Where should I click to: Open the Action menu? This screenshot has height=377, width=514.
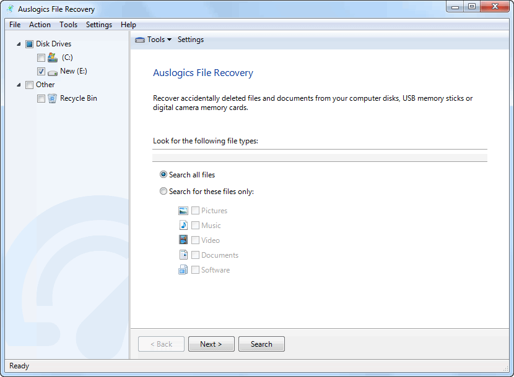(x=40, y=25)
